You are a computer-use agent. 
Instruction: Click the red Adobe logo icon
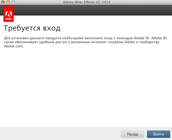click(8, 13)
